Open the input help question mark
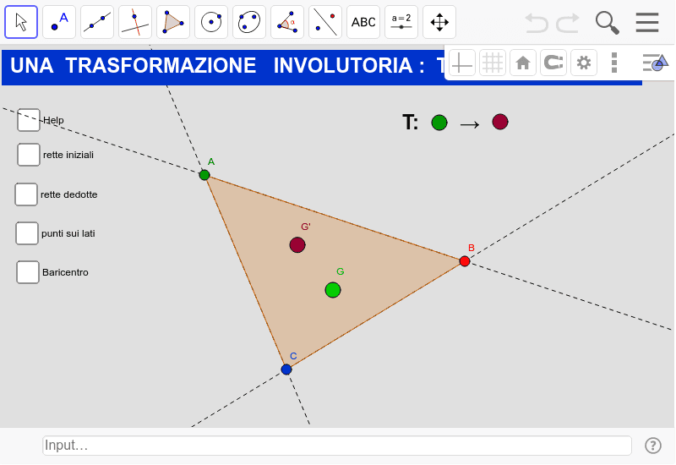The width and height of the screenshot is (676, 465). pos(652,446)
